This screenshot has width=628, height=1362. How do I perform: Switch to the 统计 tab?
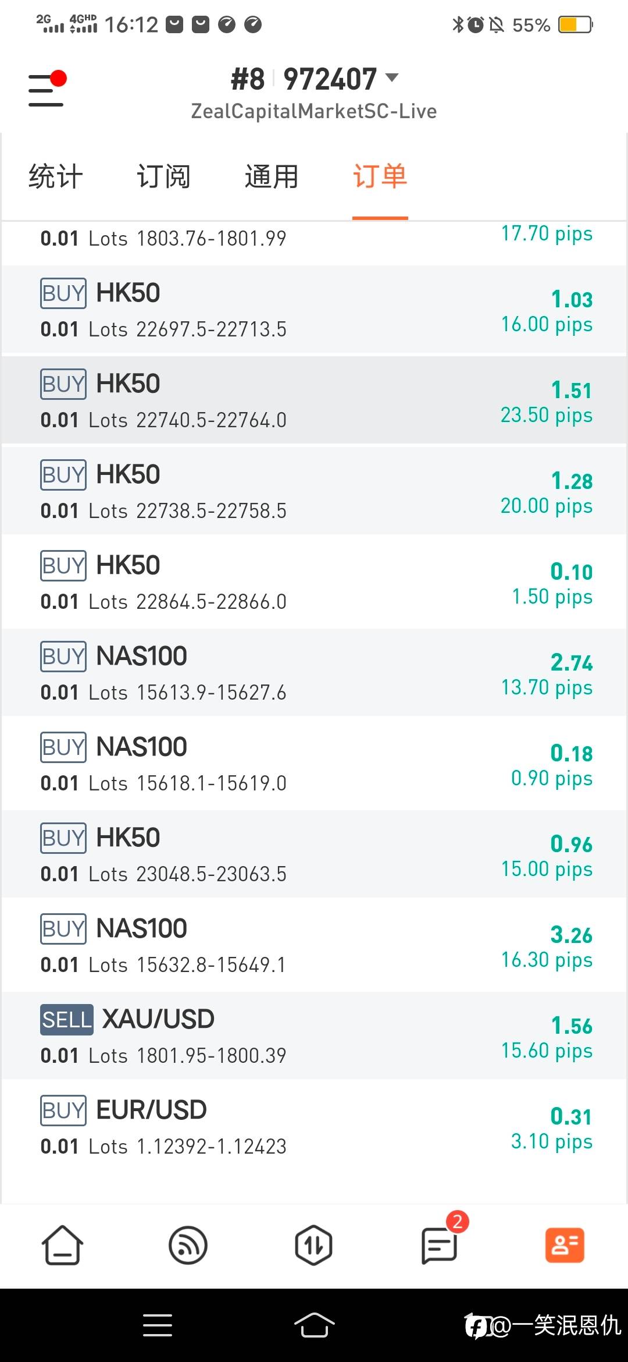coord(56,176)
